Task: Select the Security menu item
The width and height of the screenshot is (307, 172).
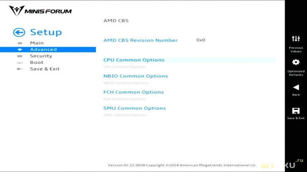Action: [x=41, y=56]
